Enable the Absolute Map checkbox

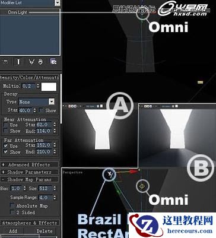pos(12,206)
